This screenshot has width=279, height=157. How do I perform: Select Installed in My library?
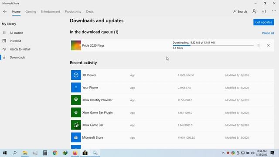point(15,41)
